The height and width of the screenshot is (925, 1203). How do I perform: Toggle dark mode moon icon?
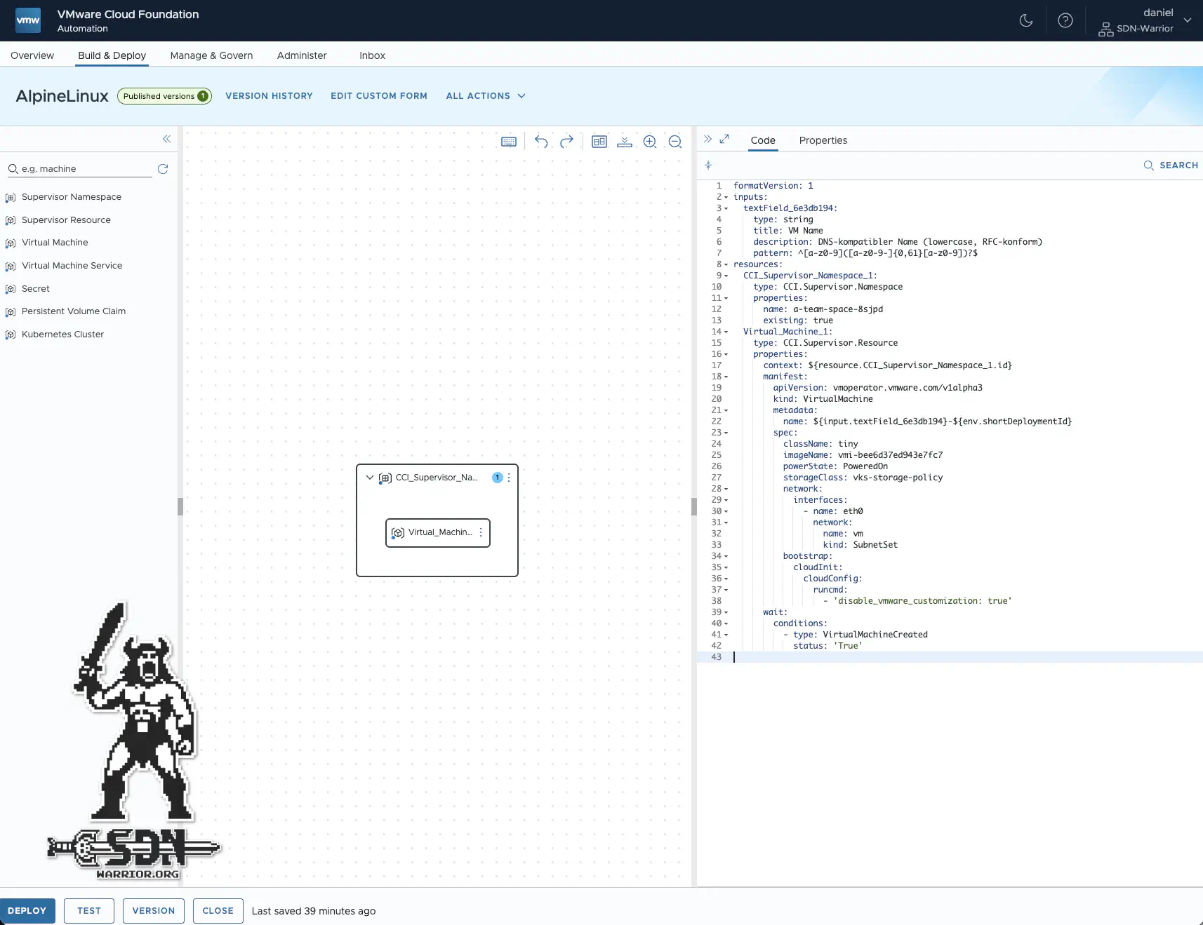click(1025, 20)
